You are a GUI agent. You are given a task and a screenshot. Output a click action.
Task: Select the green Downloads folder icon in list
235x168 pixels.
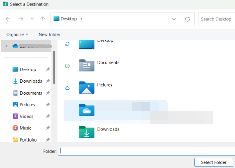click(x=87, y=132)
